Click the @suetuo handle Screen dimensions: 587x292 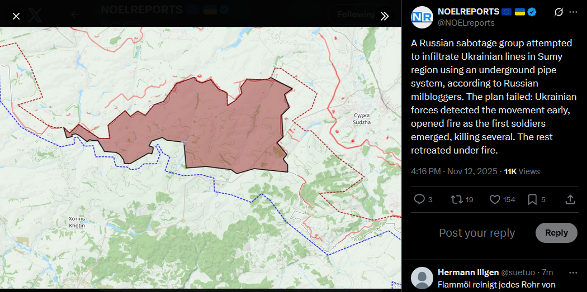coord(518,272)
